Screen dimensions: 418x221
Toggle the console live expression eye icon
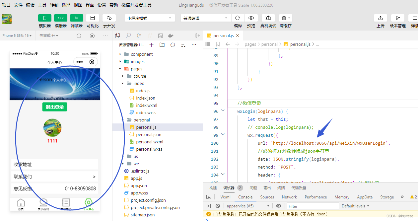click(x=279, y=206)
